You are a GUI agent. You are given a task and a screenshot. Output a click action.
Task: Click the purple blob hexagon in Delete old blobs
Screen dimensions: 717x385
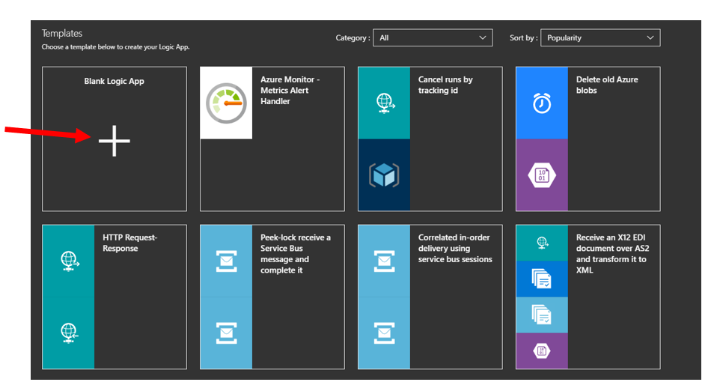[542, 175]
